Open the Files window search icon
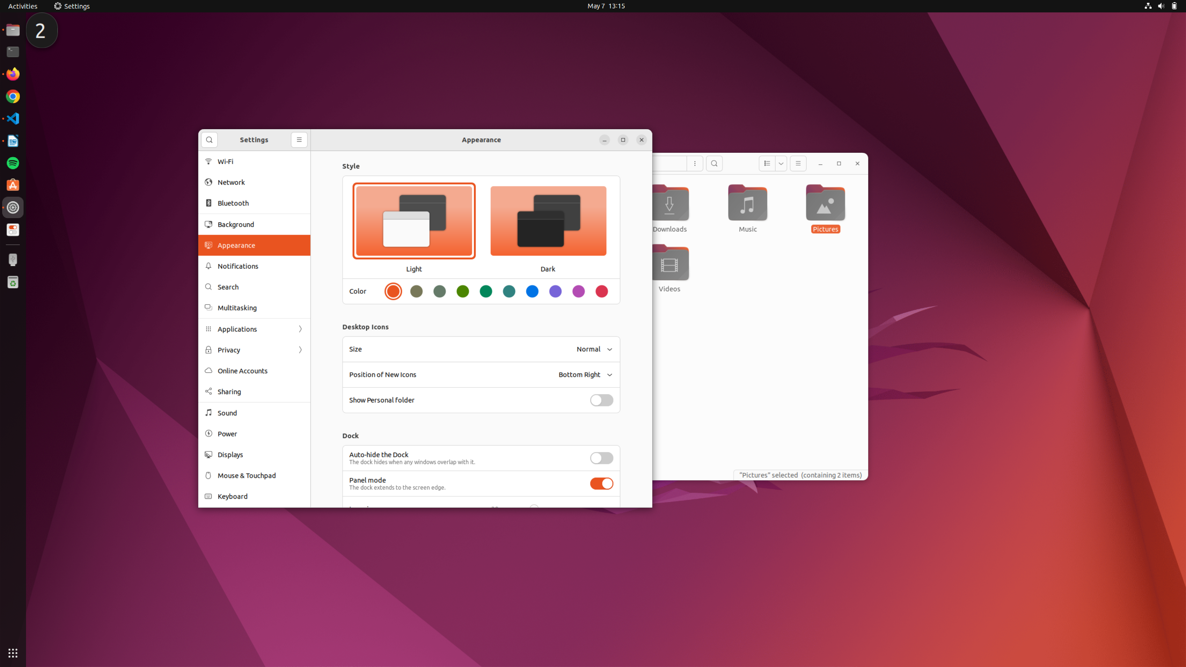The width and height of the screenshot is (1186, 667). coord(714,163)
